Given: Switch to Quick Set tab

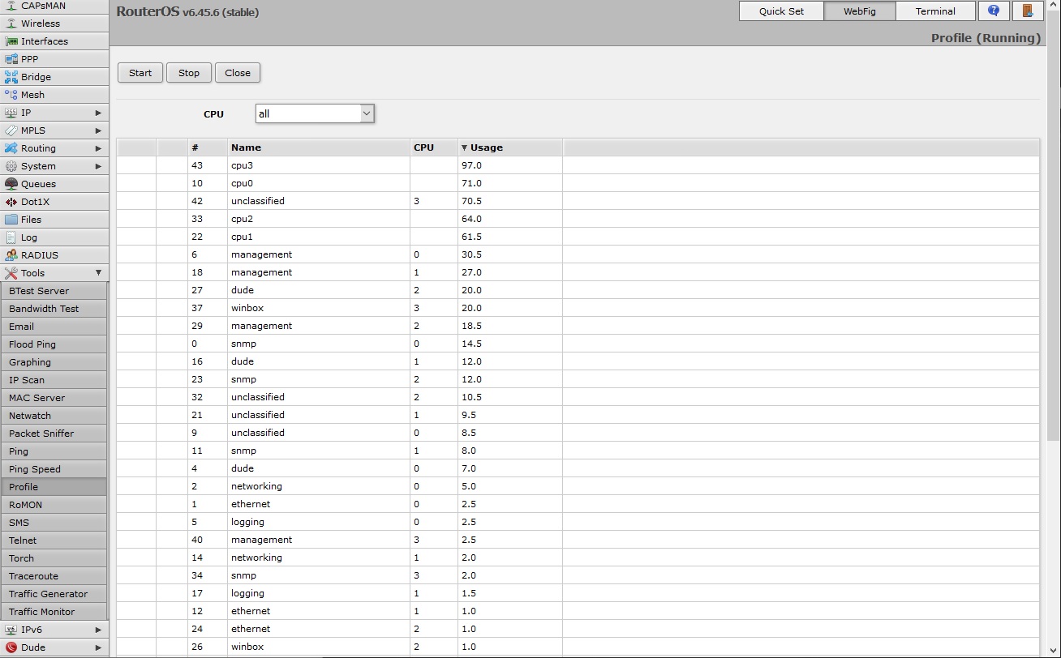Looking at the screenshot, I should [781, 11].
